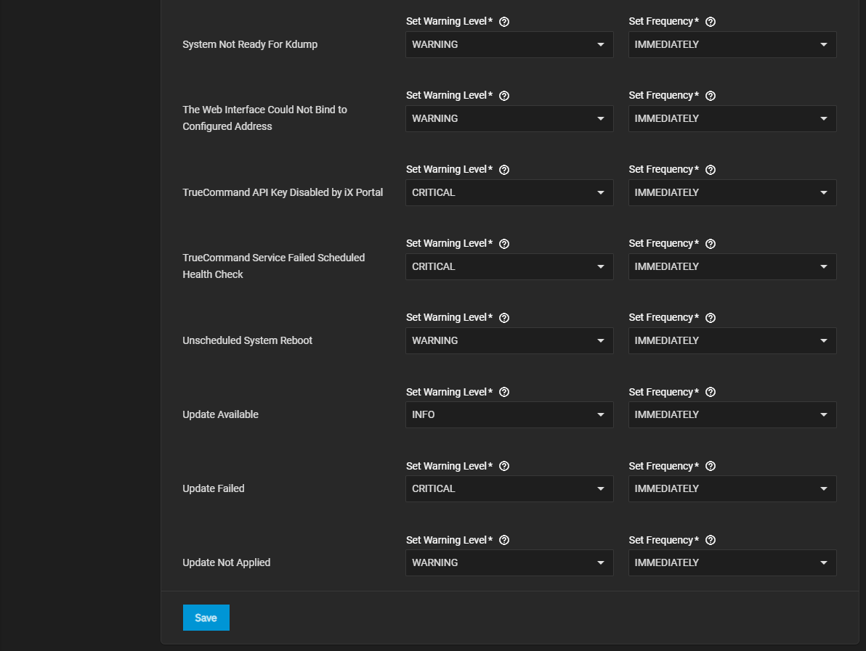The image size is (866, 651).
Task: Expand warning level for TrueCommand Service Failed Health Check
Action: (509, 267)
